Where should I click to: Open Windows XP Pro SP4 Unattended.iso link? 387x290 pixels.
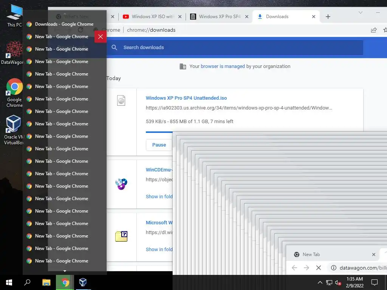coord(186,98)
